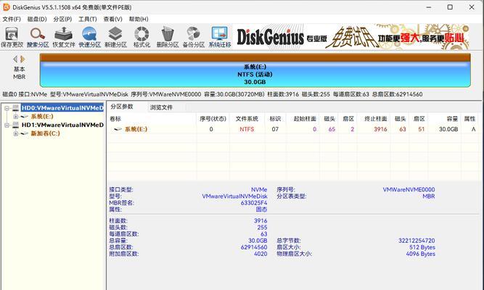Click the VMwareVirtualNVMeDisk model value
Viewport: 484px width, 290px height.
click(x=234, y=196)
